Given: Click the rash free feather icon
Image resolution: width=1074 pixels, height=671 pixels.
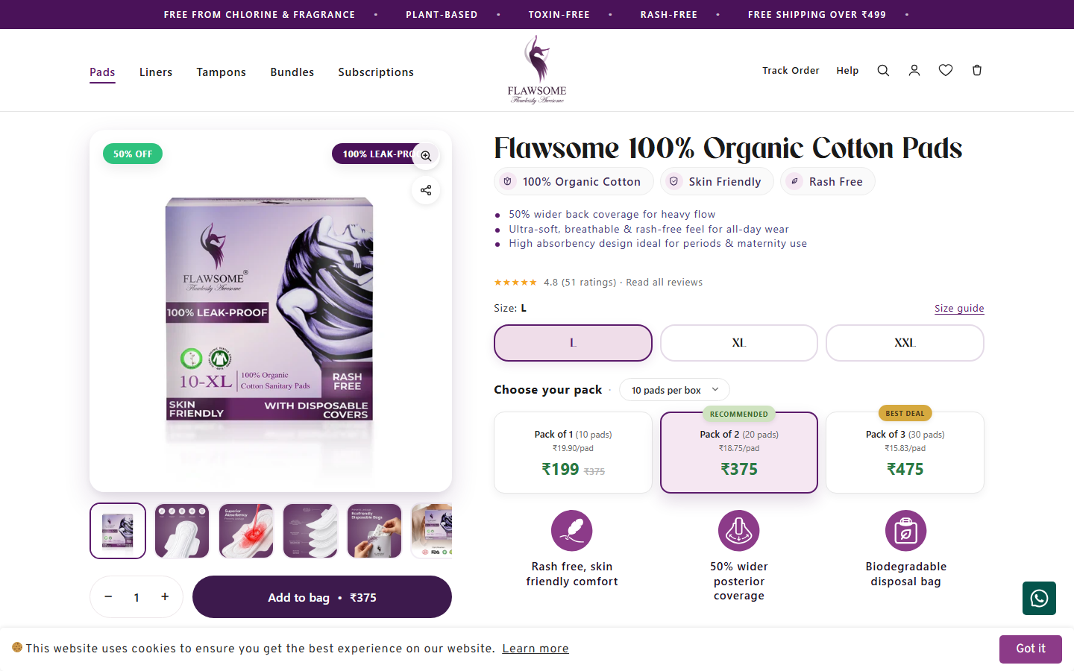Looking at the screenshot, I should pyautogui.click(x=572, y=531).
